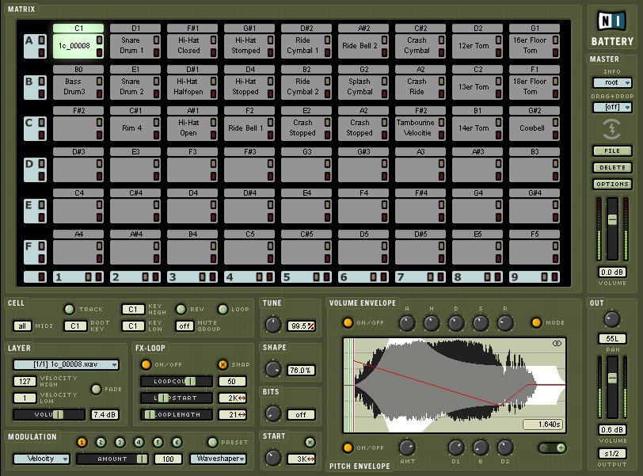Click the Out pan knob
The image size is (643, 476).
[x=612, y=319]
